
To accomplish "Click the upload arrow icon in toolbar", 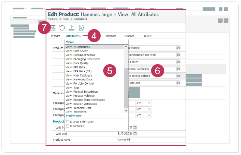I will pos(71,28).
